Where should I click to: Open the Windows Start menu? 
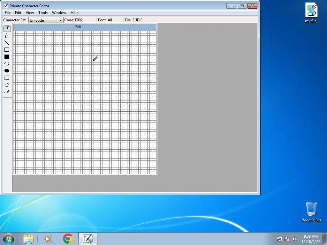point(9,239)
